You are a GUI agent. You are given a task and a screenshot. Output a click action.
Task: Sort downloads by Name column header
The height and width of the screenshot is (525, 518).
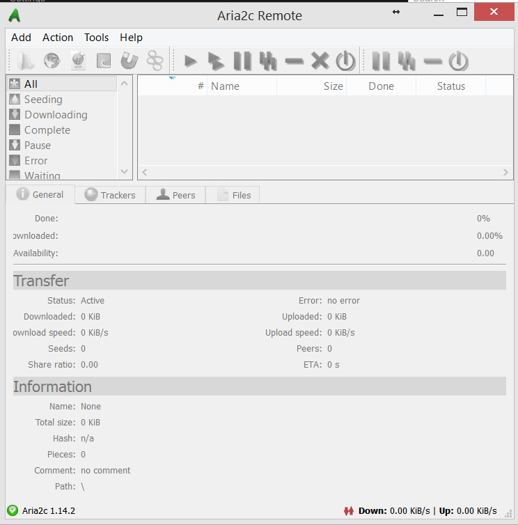coord(225,86)
